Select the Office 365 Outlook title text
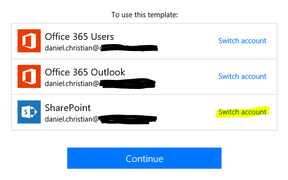288x180 pixels. pos(85,72)
